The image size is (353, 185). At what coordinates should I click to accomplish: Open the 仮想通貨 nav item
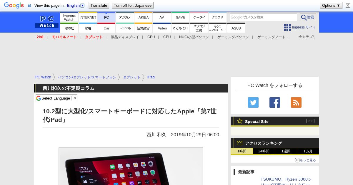144,28
